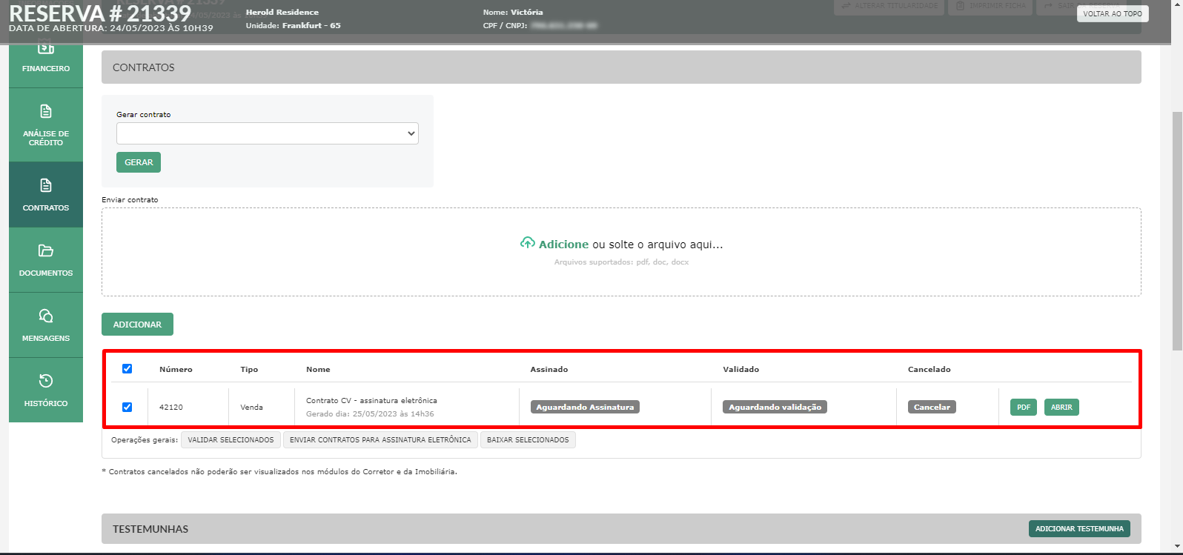
Task: Open the Histórico sidebar item
Action: [x=46, y=391]
